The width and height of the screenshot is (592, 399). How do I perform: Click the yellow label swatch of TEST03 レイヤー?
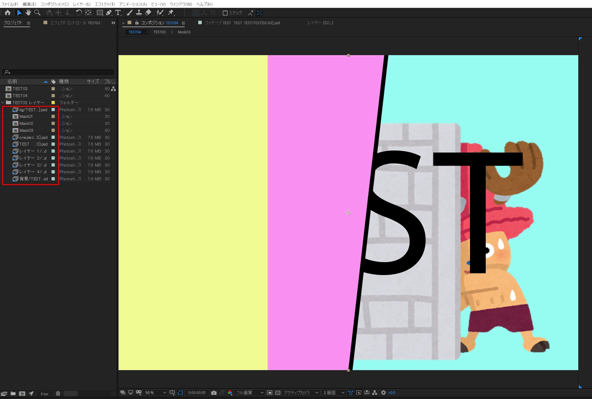point(53,103)
